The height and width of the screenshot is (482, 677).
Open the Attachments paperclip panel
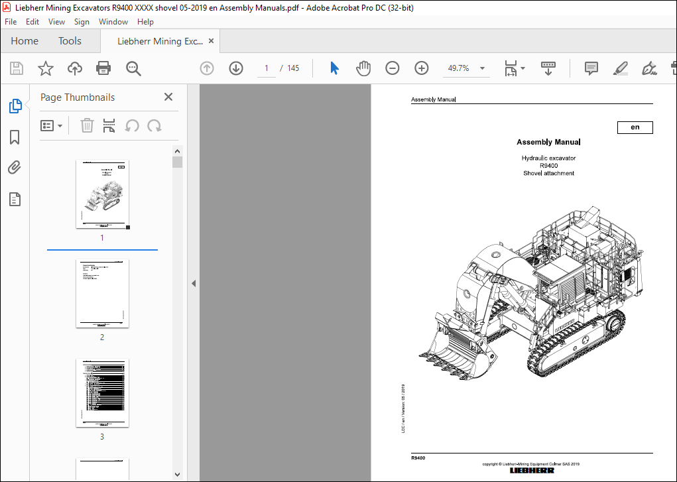(x=15, y=167)
